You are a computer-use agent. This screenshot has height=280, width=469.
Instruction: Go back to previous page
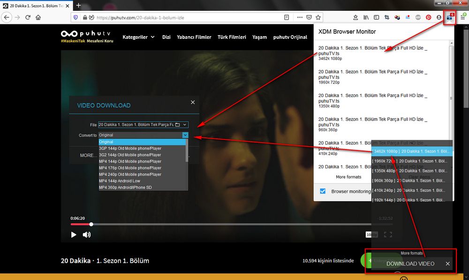[x=7, y=17]
